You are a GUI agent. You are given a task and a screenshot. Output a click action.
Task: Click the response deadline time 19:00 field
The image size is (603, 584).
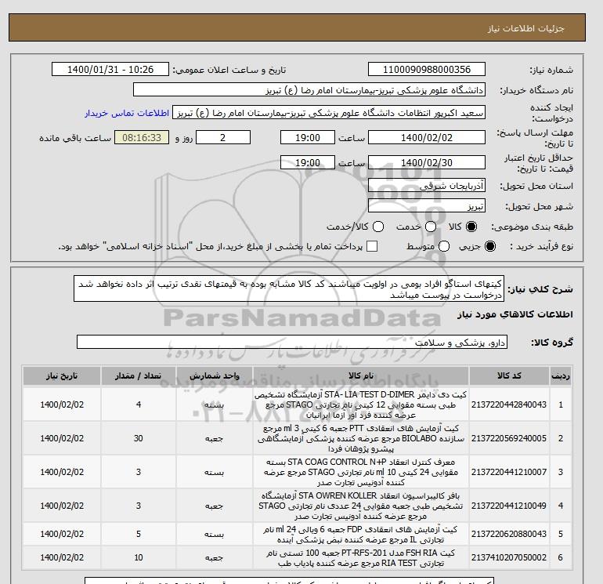308,137
